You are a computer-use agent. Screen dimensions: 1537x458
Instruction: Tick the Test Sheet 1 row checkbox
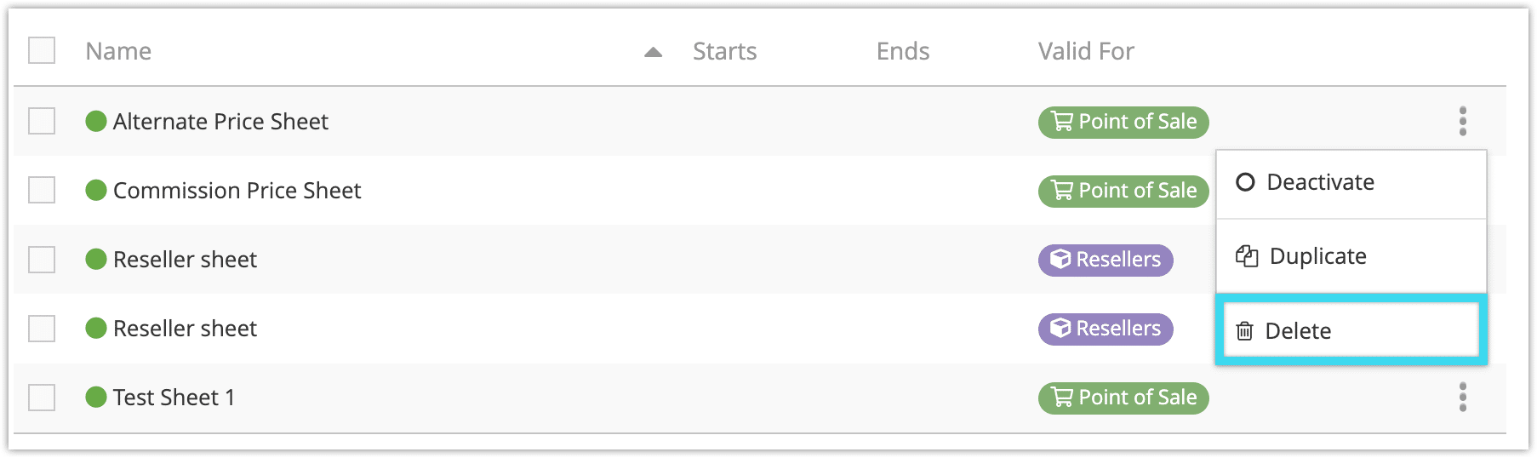(42, 397)
